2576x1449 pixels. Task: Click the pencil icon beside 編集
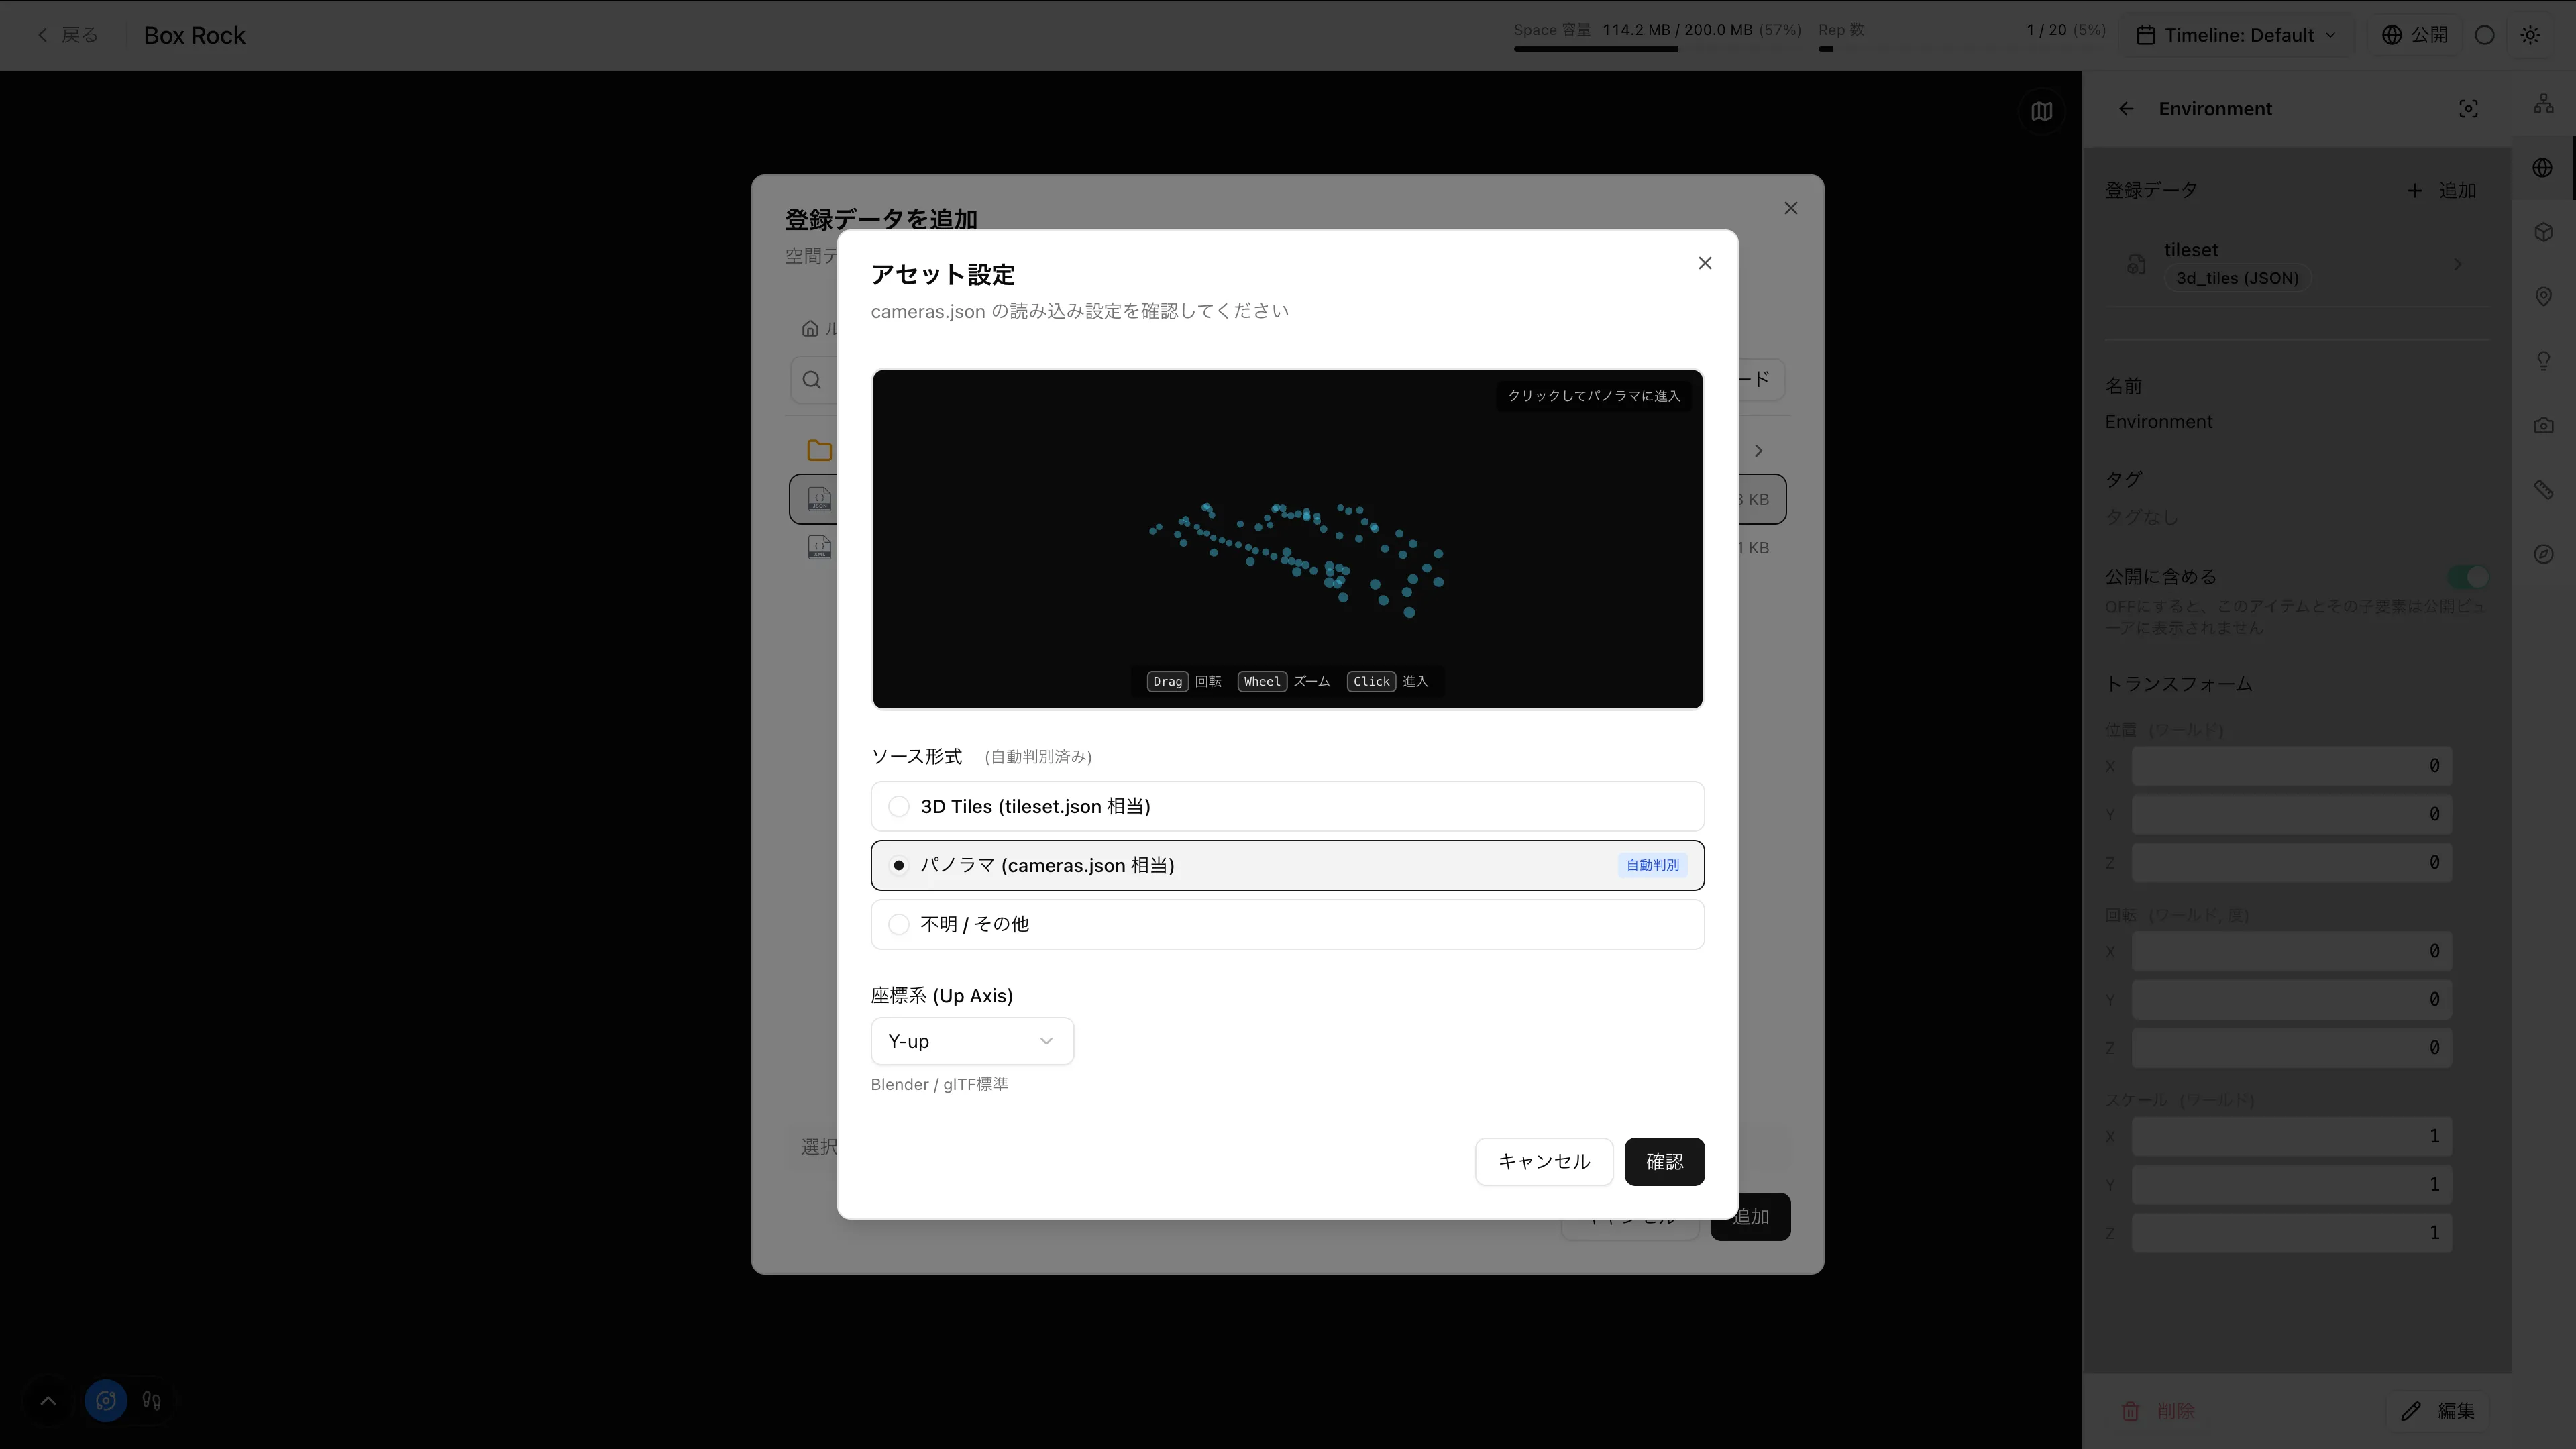pyautogui.click(x=2411, y=1411)
